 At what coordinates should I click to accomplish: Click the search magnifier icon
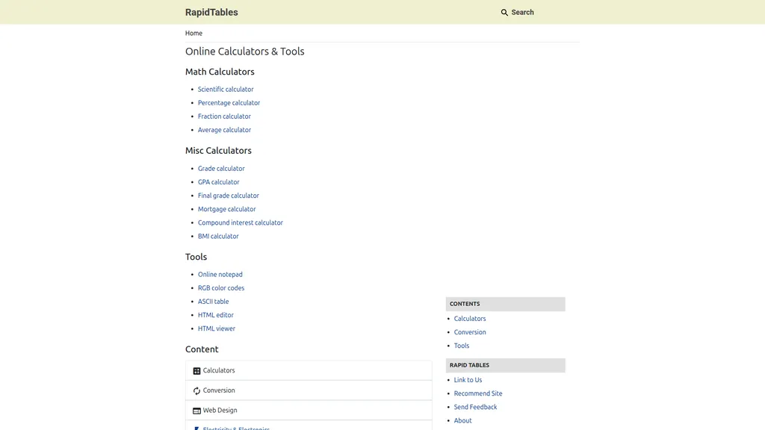[x=504, y=12]
